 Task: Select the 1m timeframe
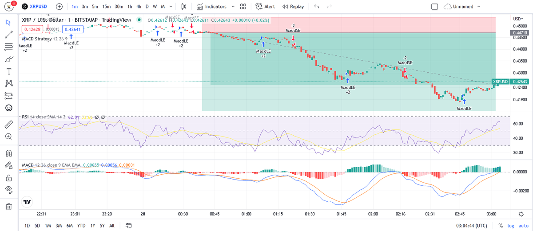(75, 7)
